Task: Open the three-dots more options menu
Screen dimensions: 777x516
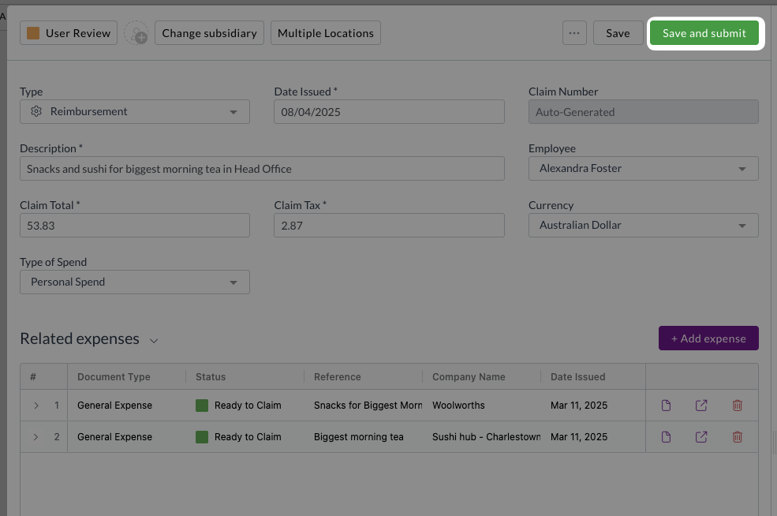Action: coord(574,33)
